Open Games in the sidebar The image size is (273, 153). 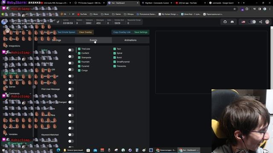[x=12, y=87]
